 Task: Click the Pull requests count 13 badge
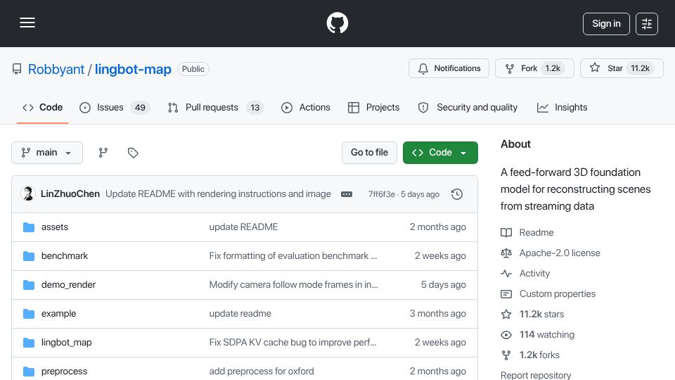(x=255, y=108)
